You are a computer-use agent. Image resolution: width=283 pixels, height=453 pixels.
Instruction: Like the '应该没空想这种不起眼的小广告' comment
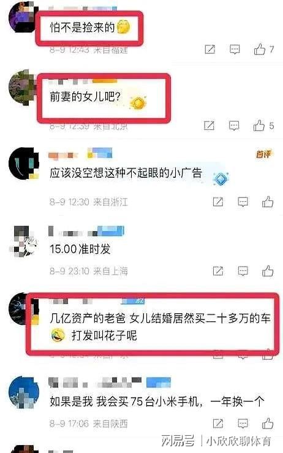point(268,202)
